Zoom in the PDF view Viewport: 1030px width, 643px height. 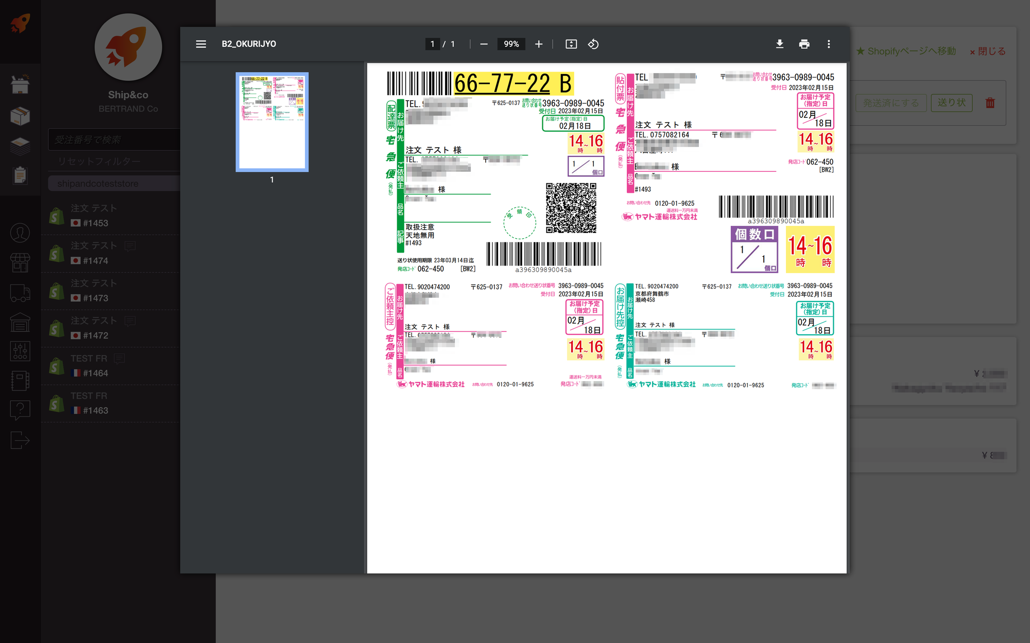(539, 44)
